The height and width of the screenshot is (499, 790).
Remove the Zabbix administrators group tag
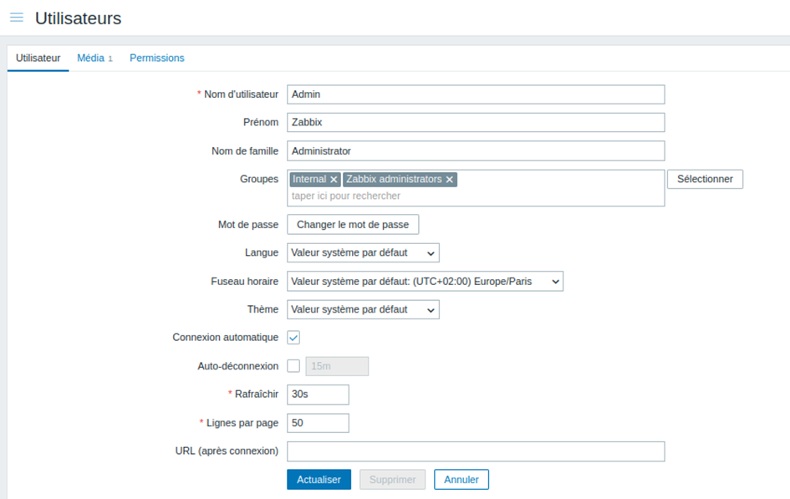pyautogui.click(x=450, y=180)
